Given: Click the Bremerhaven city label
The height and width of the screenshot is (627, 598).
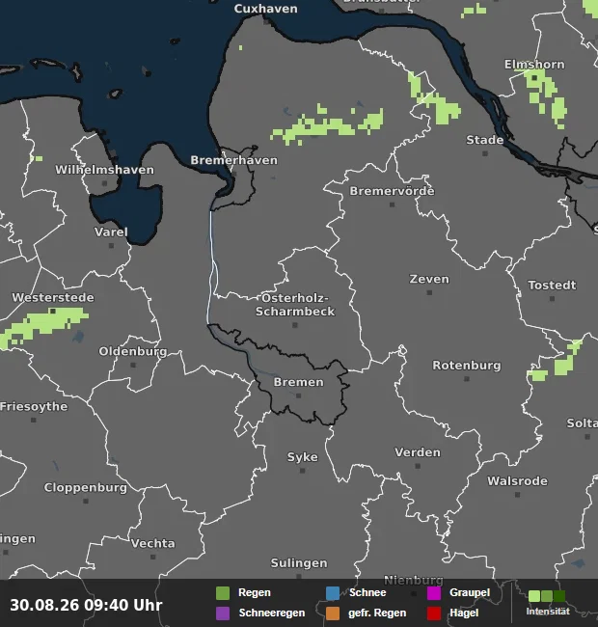Looking at the screenshot, I should click(233, 160).
